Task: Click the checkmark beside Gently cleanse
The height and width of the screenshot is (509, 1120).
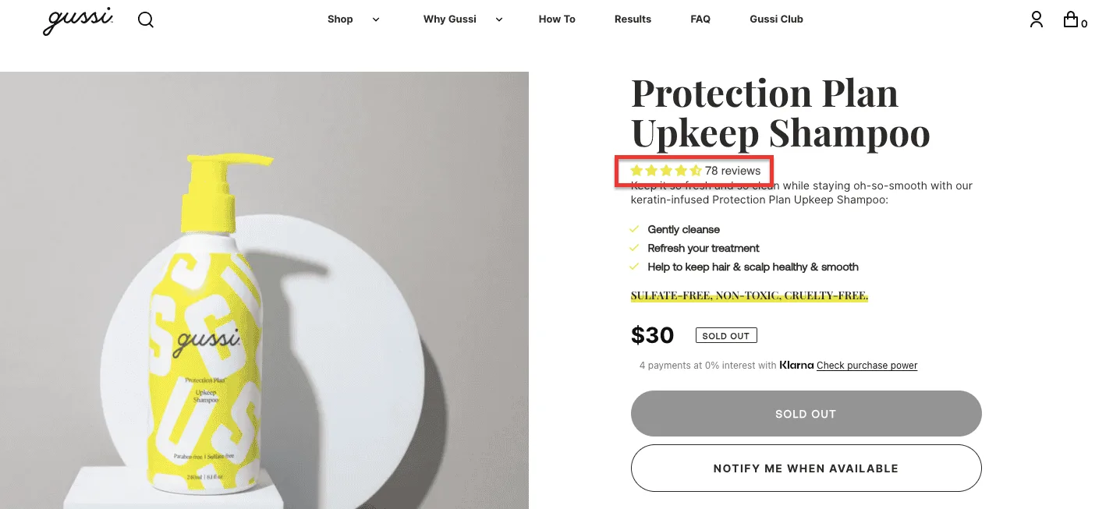Action: 635,229
